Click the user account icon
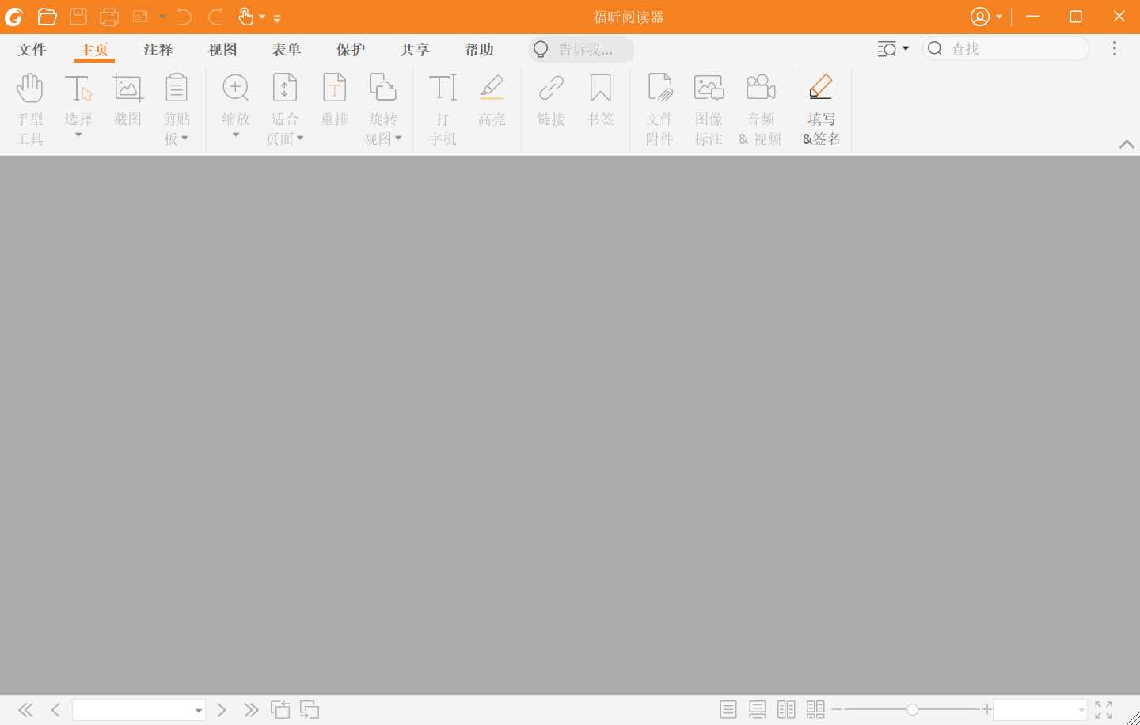This screenshot has width=1140, height=725. click(980, 17)
